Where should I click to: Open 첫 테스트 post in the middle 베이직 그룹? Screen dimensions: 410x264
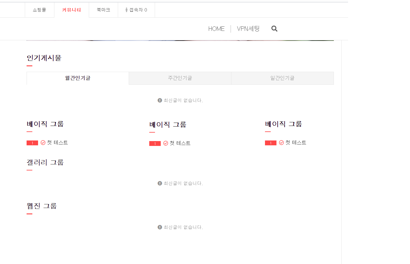[180, 143]
